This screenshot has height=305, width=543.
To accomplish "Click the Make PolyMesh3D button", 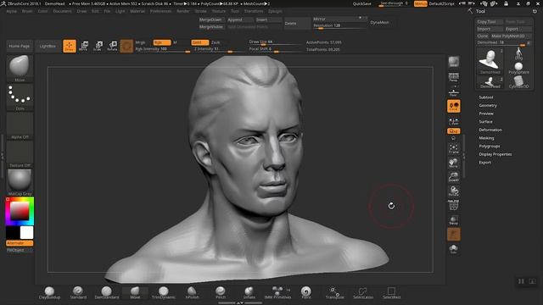I will tap(507, 36).
